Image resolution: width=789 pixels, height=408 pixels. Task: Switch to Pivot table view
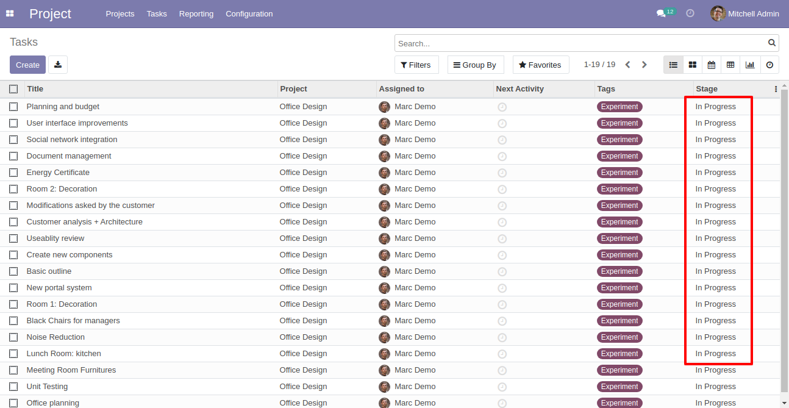pos(730,65)
